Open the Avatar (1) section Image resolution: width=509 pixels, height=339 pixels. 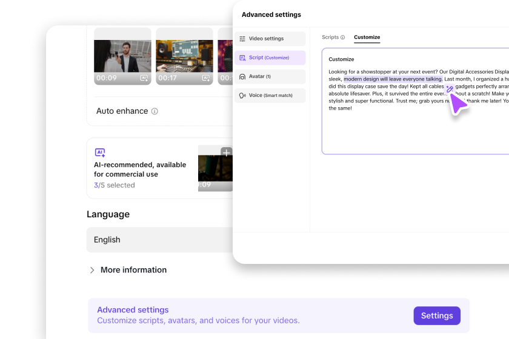[x=270, y=76]
